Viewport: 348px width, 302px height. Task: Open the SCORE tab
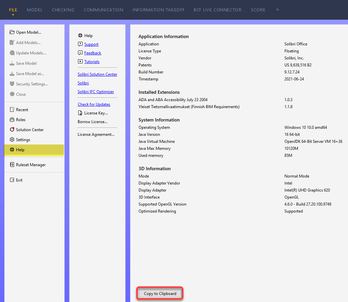coord(258,10)
